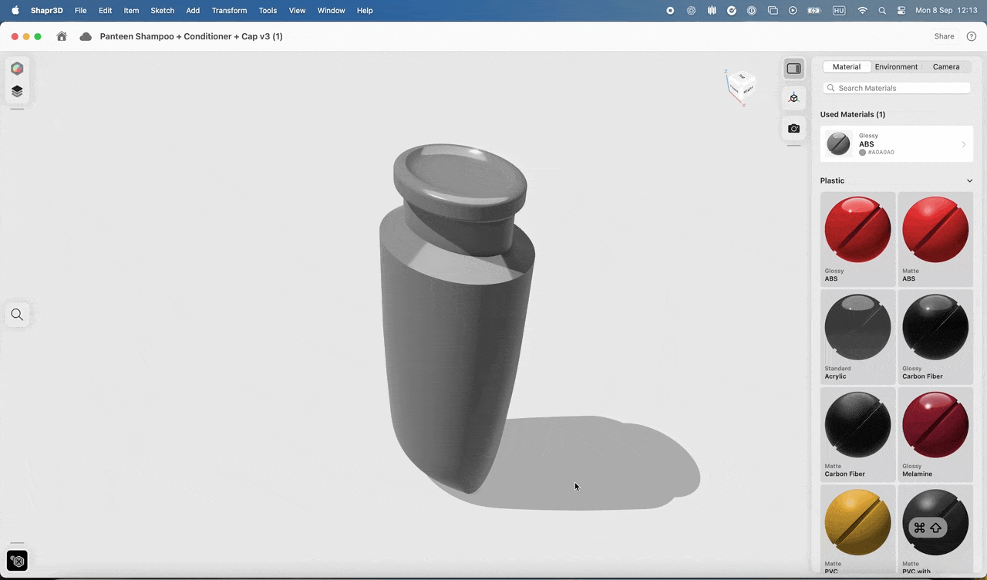987x580 pixels.
Task: Open the ChatGPT menu bar icon
Action: coord(692,10)
